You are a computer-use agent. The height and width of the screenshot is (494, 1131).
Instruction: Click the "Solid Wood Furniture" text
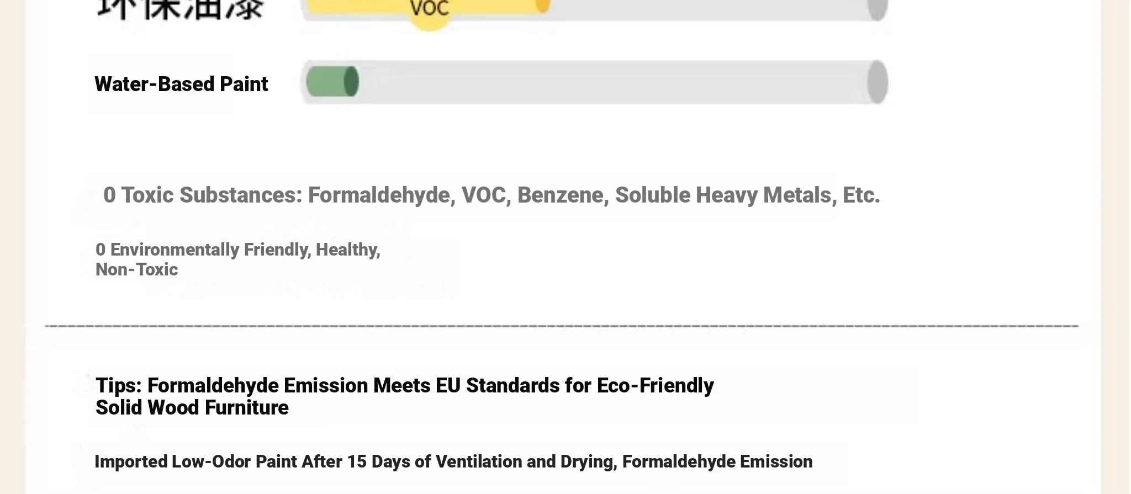[192, 408]
